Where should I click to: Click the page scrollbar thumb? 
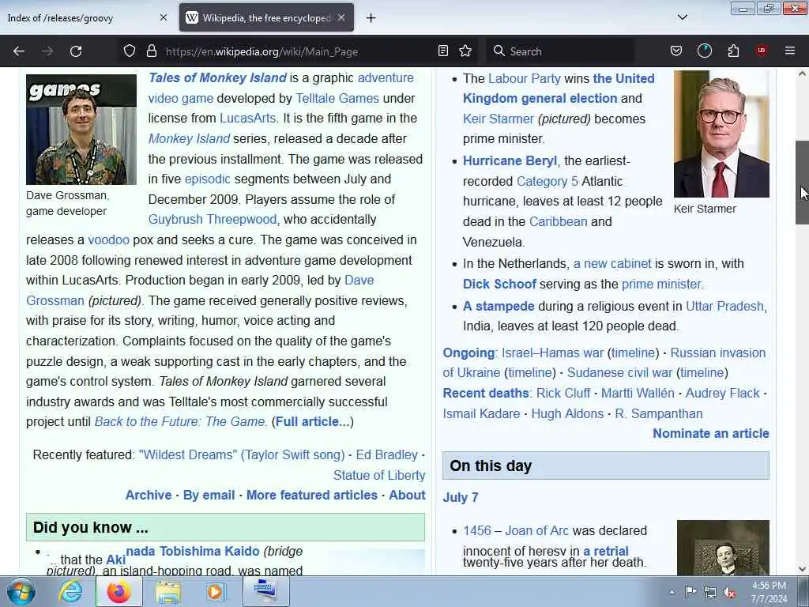coord(802,183)
